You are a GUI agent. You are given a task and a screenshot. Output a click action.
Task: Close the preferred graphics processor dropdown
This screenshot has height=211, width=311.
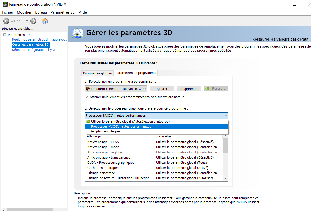coord(226,115)
